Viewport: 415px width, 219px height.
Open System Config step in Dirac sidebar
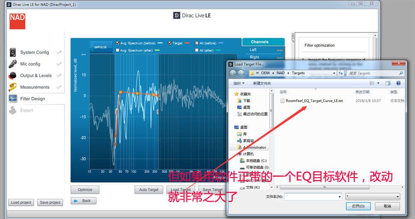[34, 52]
